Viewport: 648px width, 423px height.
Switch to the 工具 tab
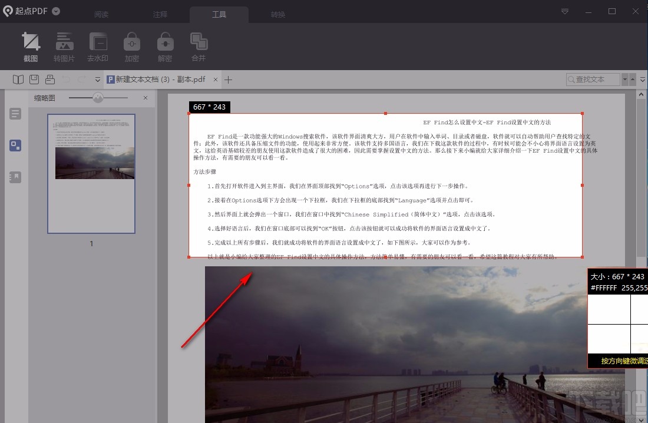(219, 15)
